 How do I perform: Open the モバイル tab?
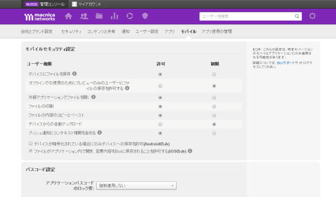pos(189,31)
